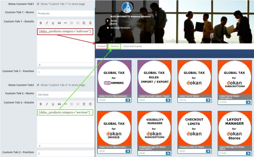Image resolution: width=254 pixels, height=157 pixels.
Task: Uncheck Show "Custom Tab 2" in store page
Action: pyautogui.click(x=38, y=85)
